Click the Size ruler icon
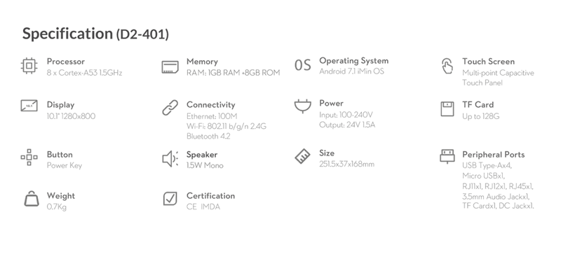Image resolution: width=561 pixels, height=271 pixels. tap(303, 156)
